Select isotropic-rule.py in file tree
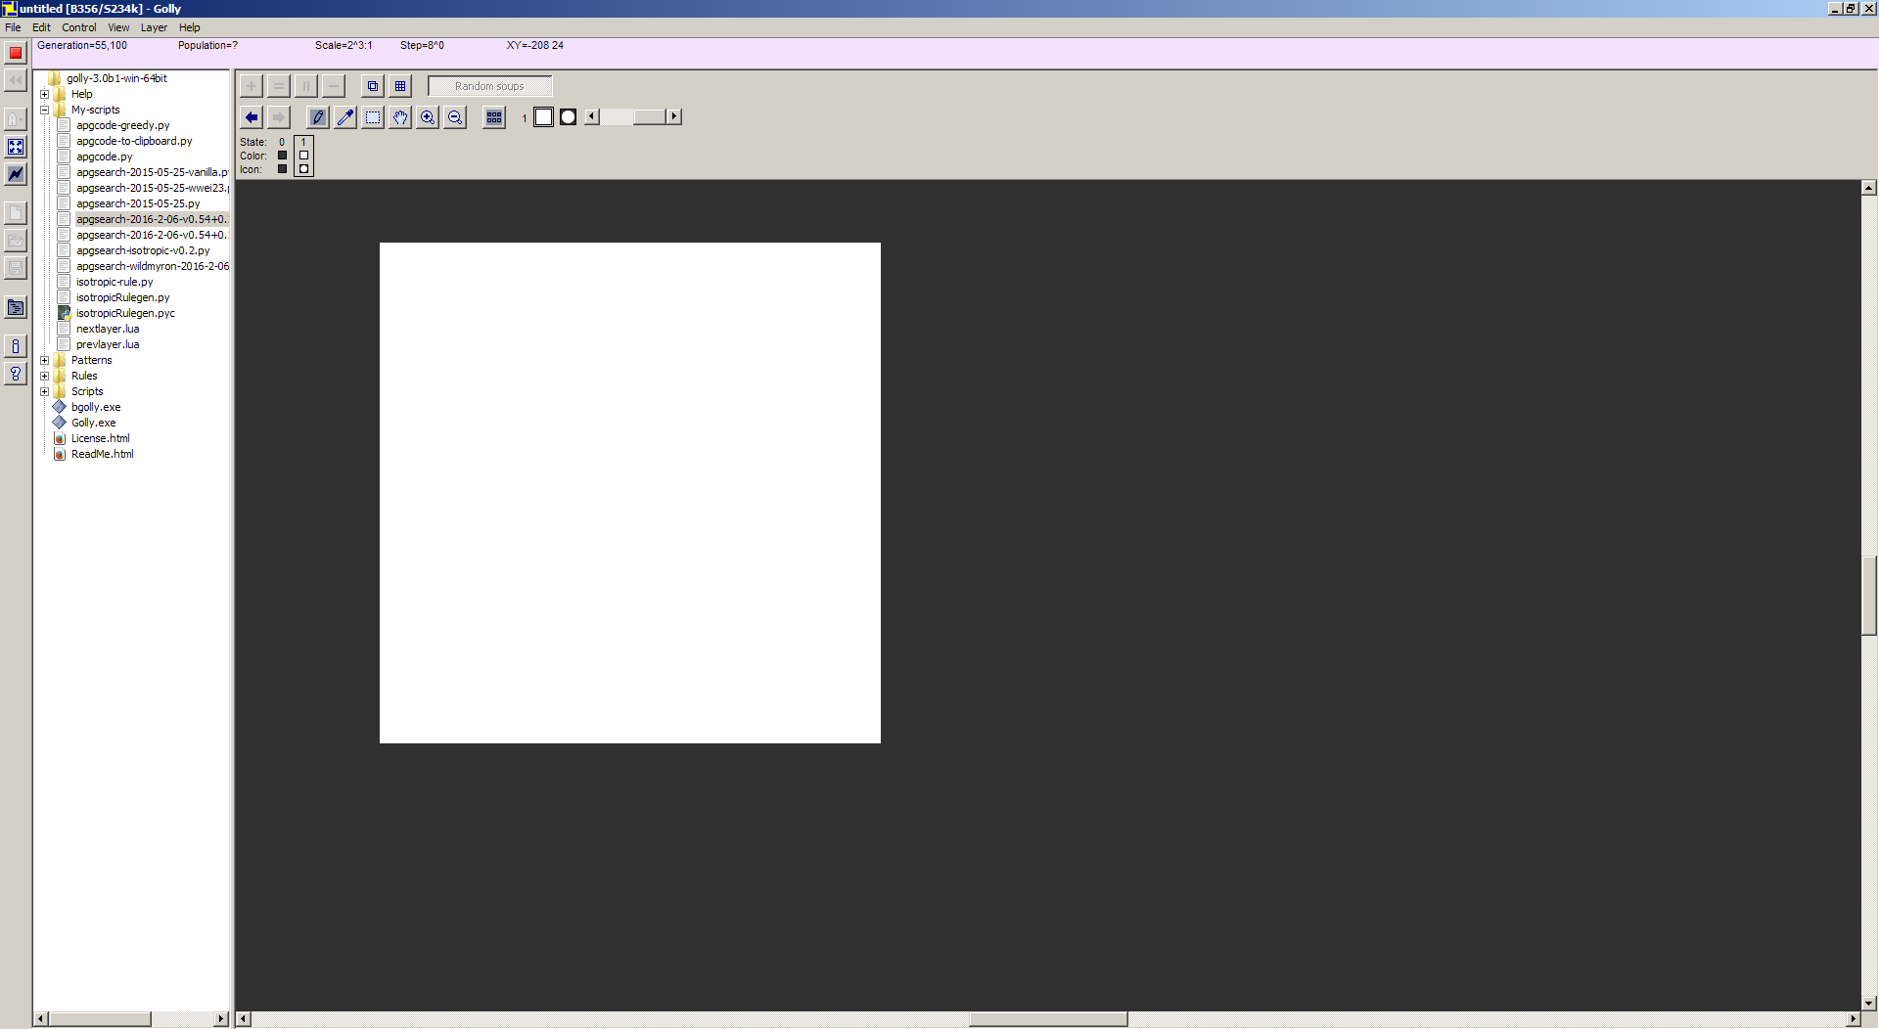The image size is (1879, 1029). coord(115,282)
